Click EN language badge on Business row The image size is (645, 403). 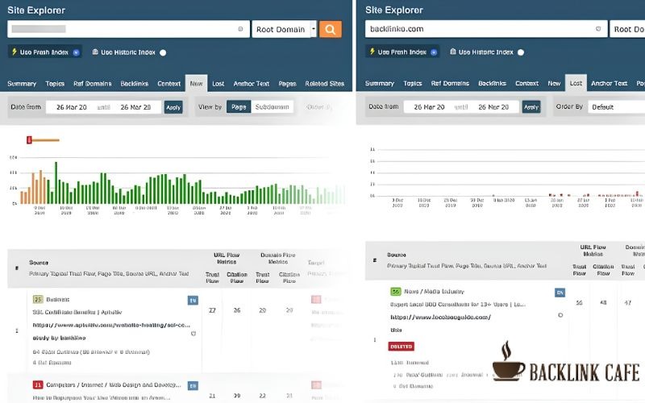tap(193, 301)
